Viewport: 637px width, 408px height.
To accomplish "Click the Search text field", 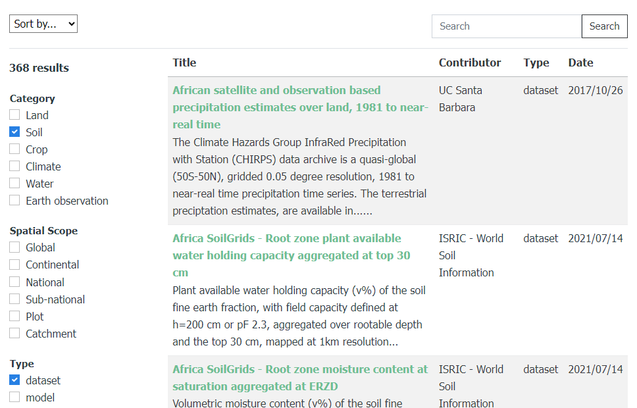I will coord(507,26).
